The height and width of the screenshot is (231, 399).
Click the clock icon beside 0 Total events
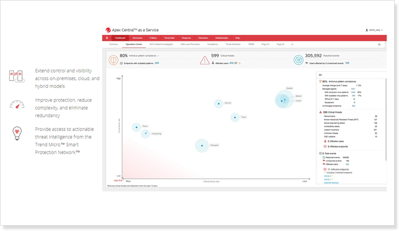click(320, 153)
